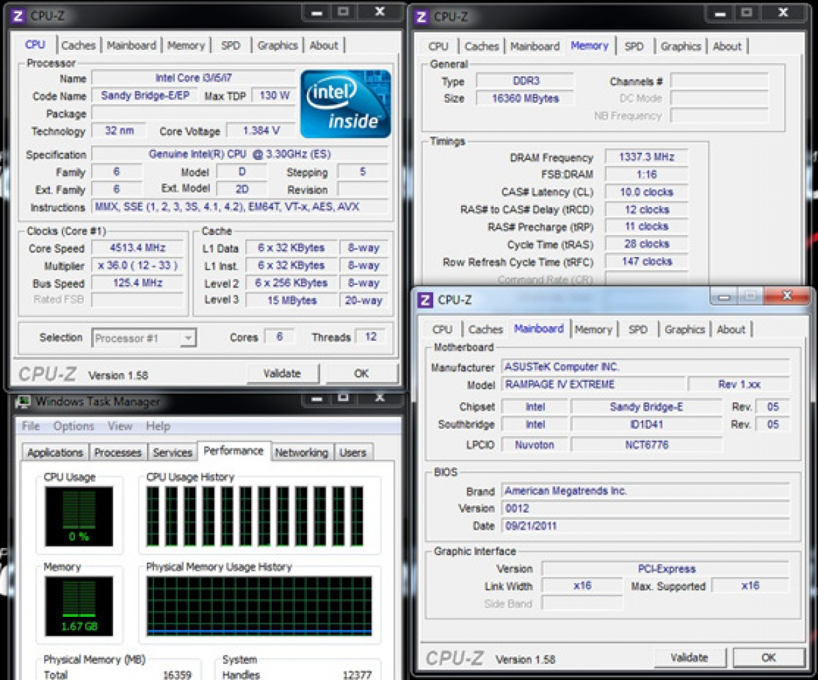Click Validate button in CPU-Z CPU window
This screenshot has height=680, width=818.
[x=282, y=373]
